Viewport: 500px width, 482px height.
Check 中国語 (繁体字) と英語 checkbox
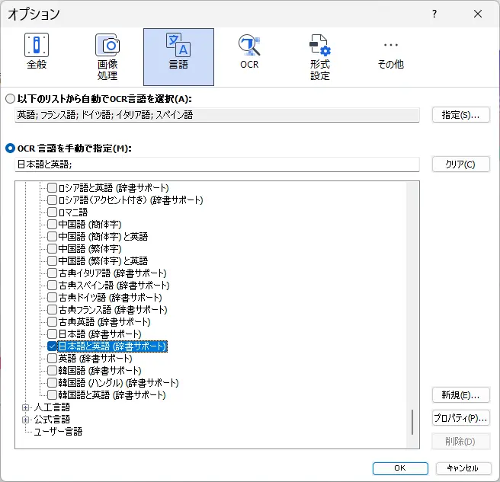[x=52, y=260]
